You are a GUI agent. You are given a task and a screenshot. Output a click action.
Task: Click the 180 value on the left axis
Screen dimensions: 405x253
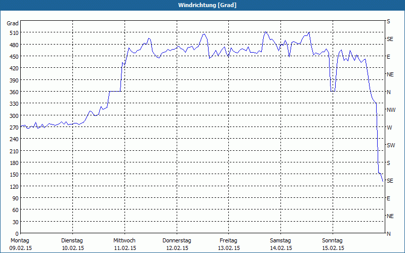pos(14,163)
